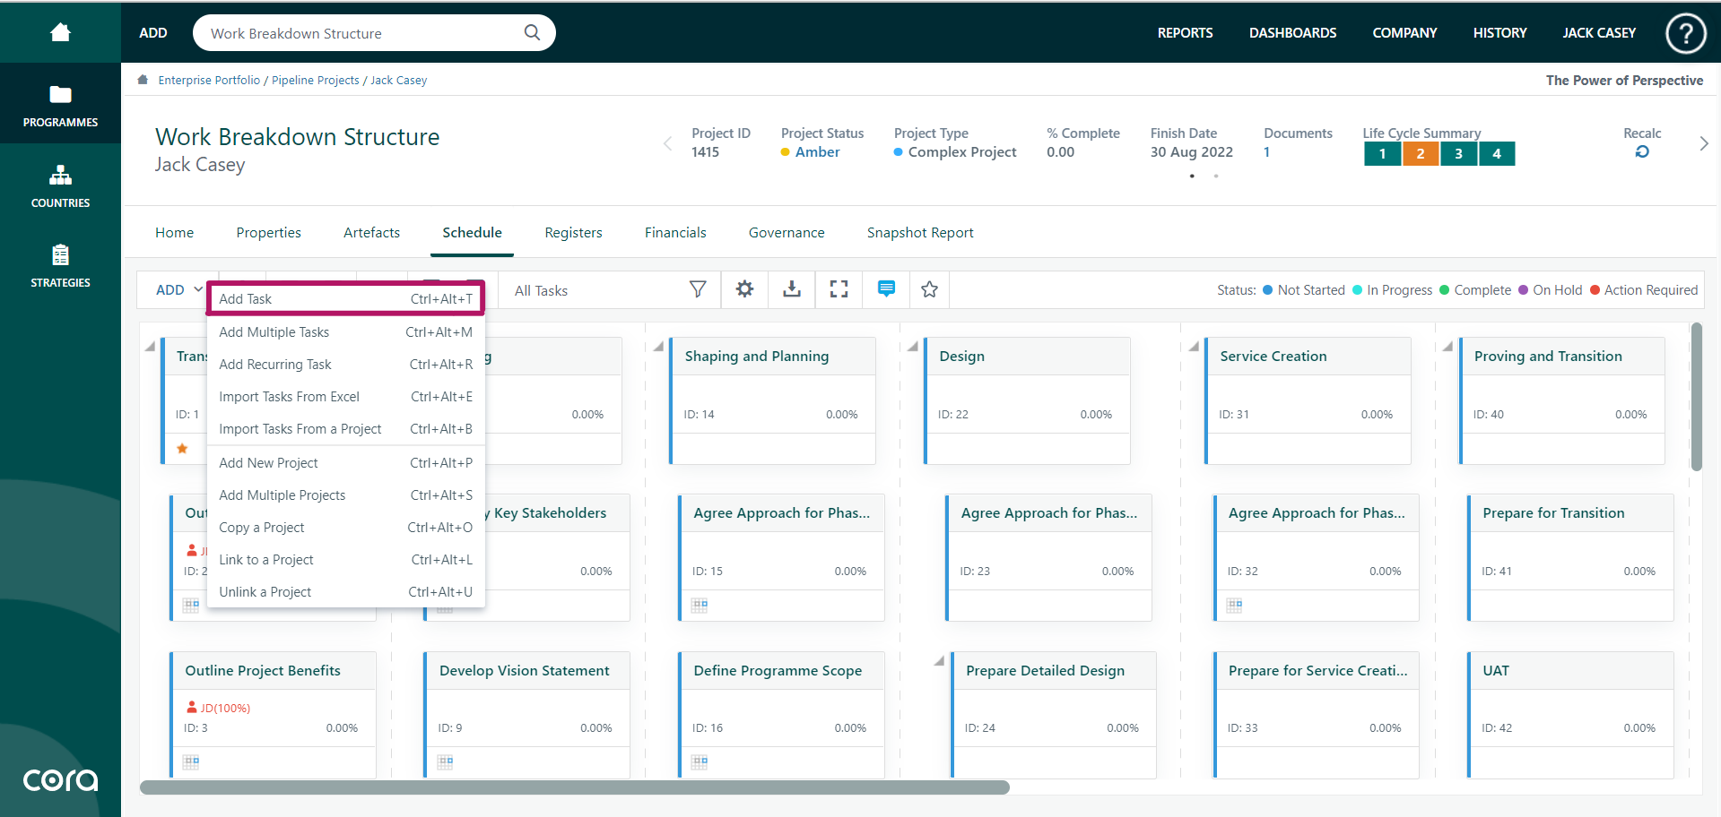Open Pipeline Projects breadcrumb link

click(315, 80)
